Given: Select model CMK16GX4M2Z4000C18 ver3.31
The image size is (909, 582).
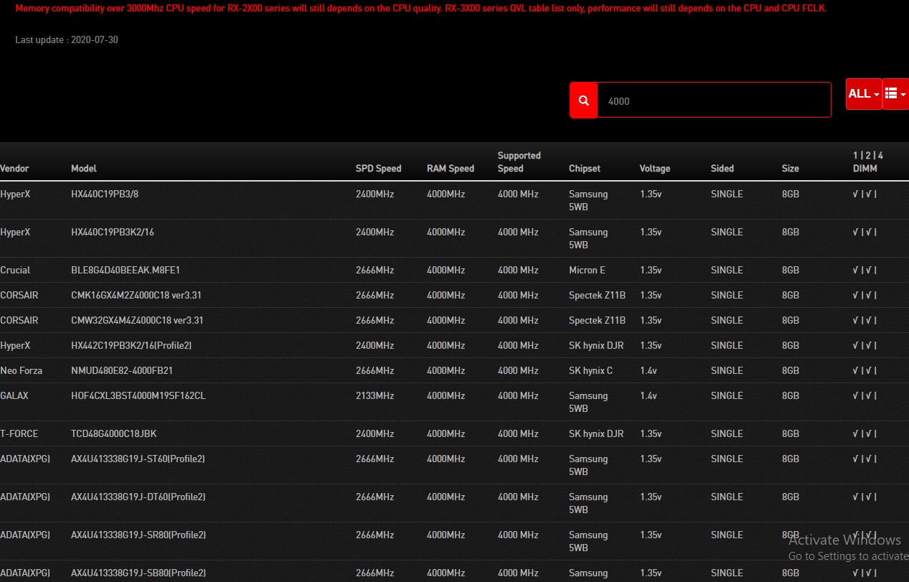Looking at the screenshot, I should [137, 296].
